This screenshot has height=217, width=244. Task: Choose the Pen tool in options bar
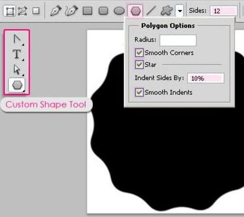click(55, 11)
